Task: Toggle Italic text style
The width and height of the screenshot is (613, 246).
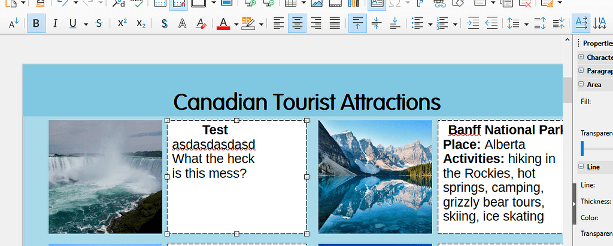Action: [x=55, y=23]
